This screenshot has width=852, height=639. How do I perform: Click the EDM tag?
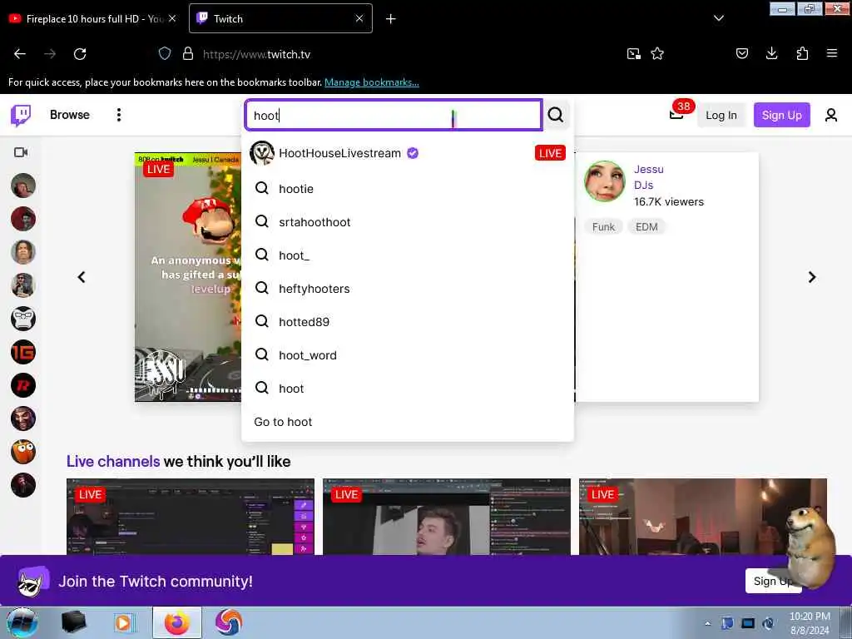[x=646, y=226]
